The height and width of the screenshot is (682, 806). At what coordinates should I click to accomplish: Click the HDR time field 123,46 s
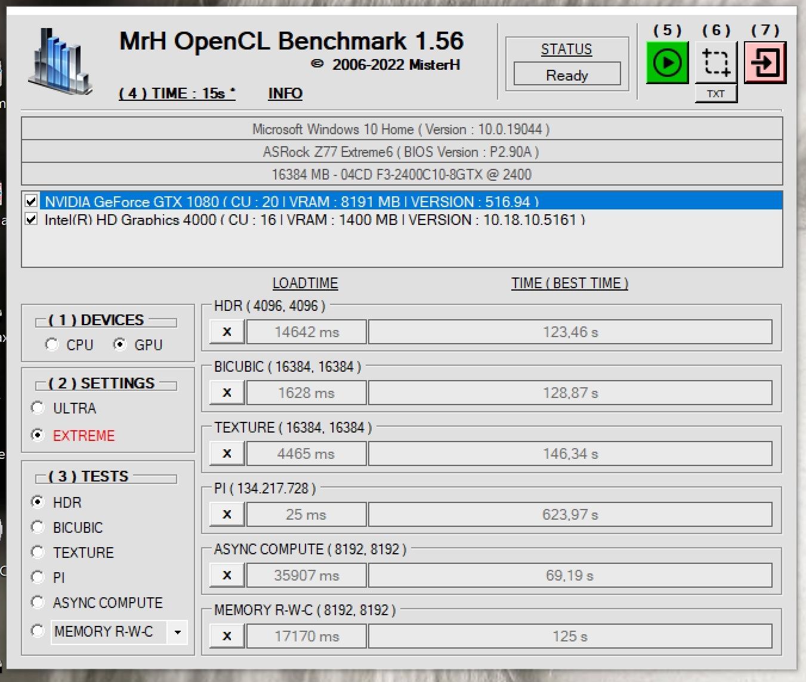coord(570,332)
